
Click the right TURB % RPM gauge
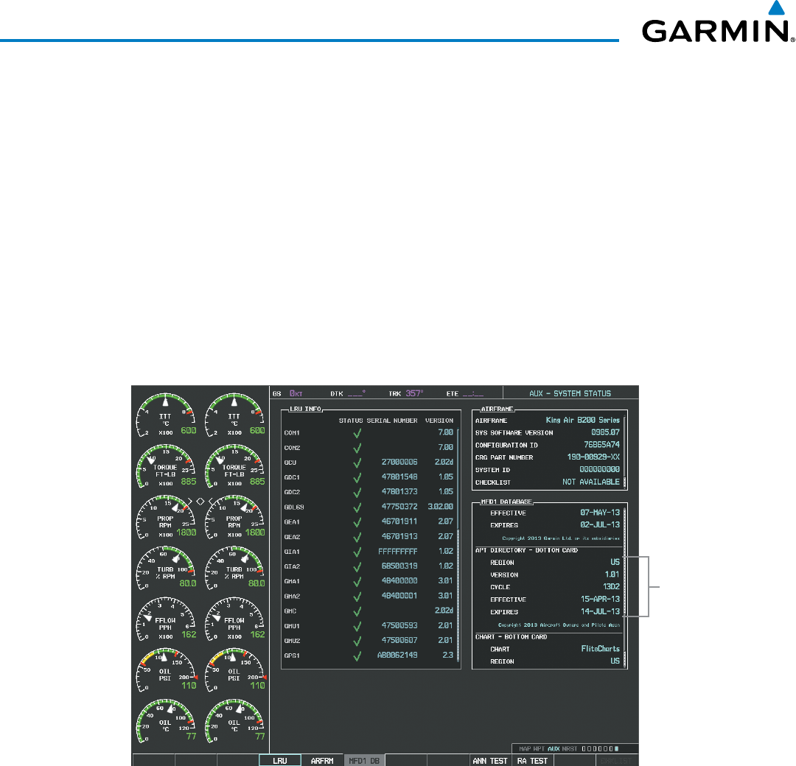point(234,568)
